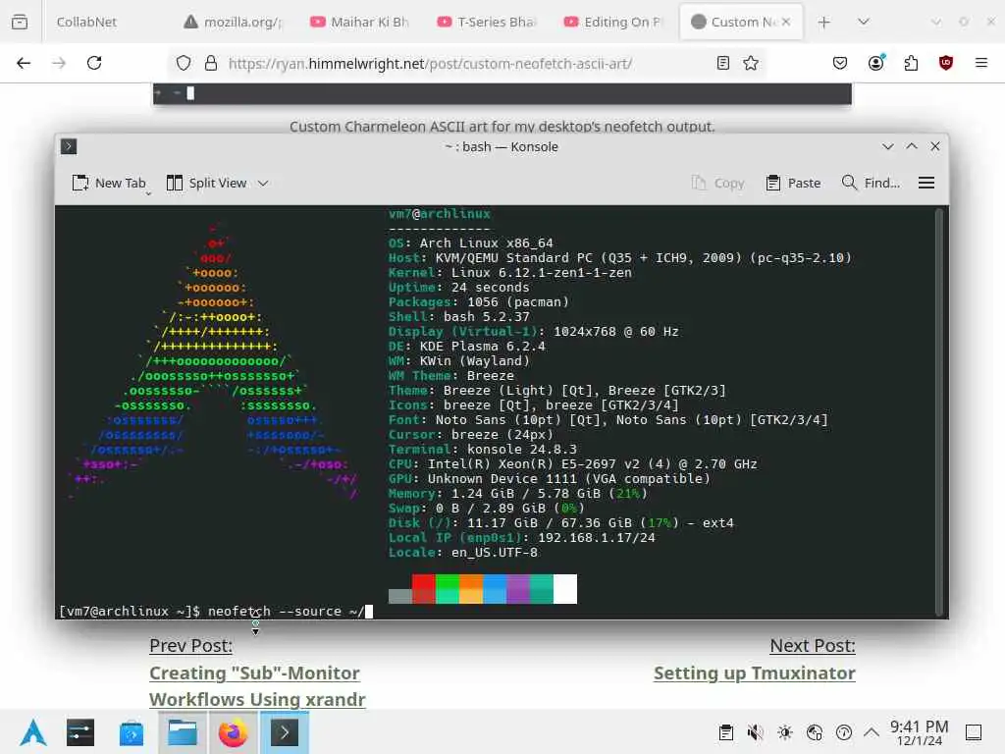Image resolution: width=1005 pixels, height=754 pixels.
Task: Click the Konsole command prompt line
Action: (x=216, y=611)
